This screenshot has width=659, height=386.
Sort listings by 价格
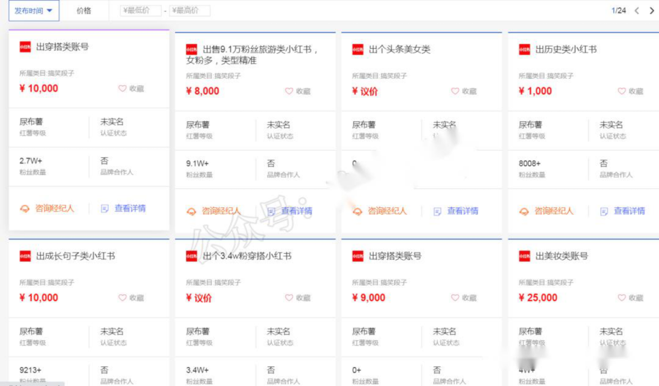84,10
